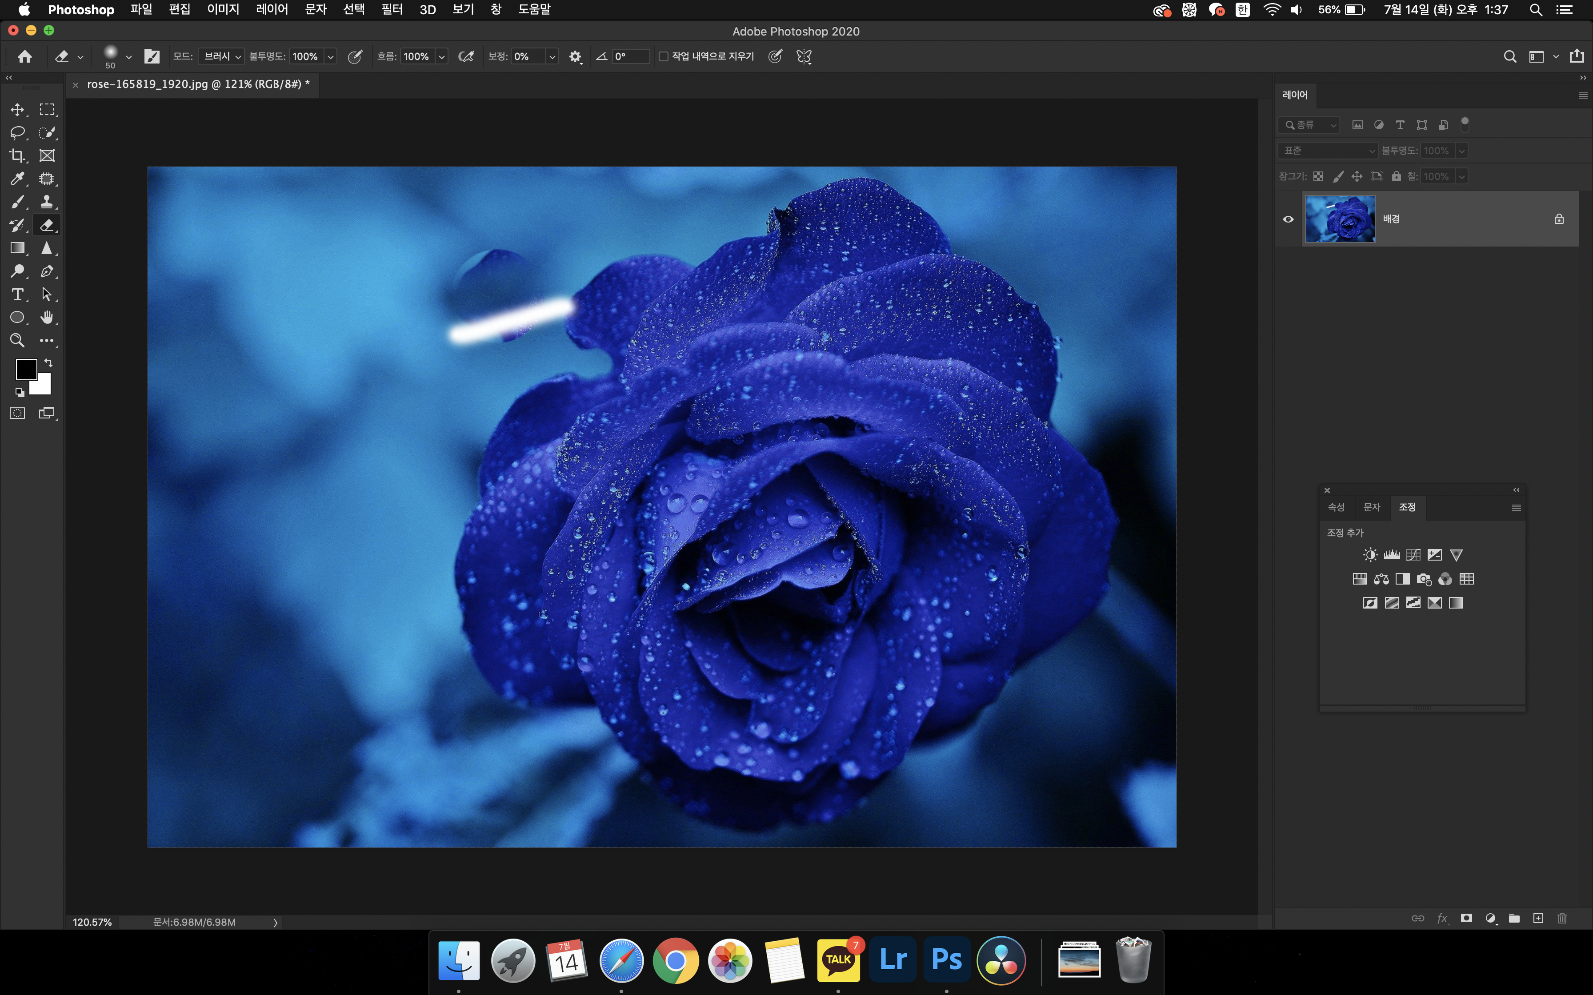Select the Horizontal Type tool
Screen dimensions: 1593x995
pyautogui.click(x=17, y=294)
